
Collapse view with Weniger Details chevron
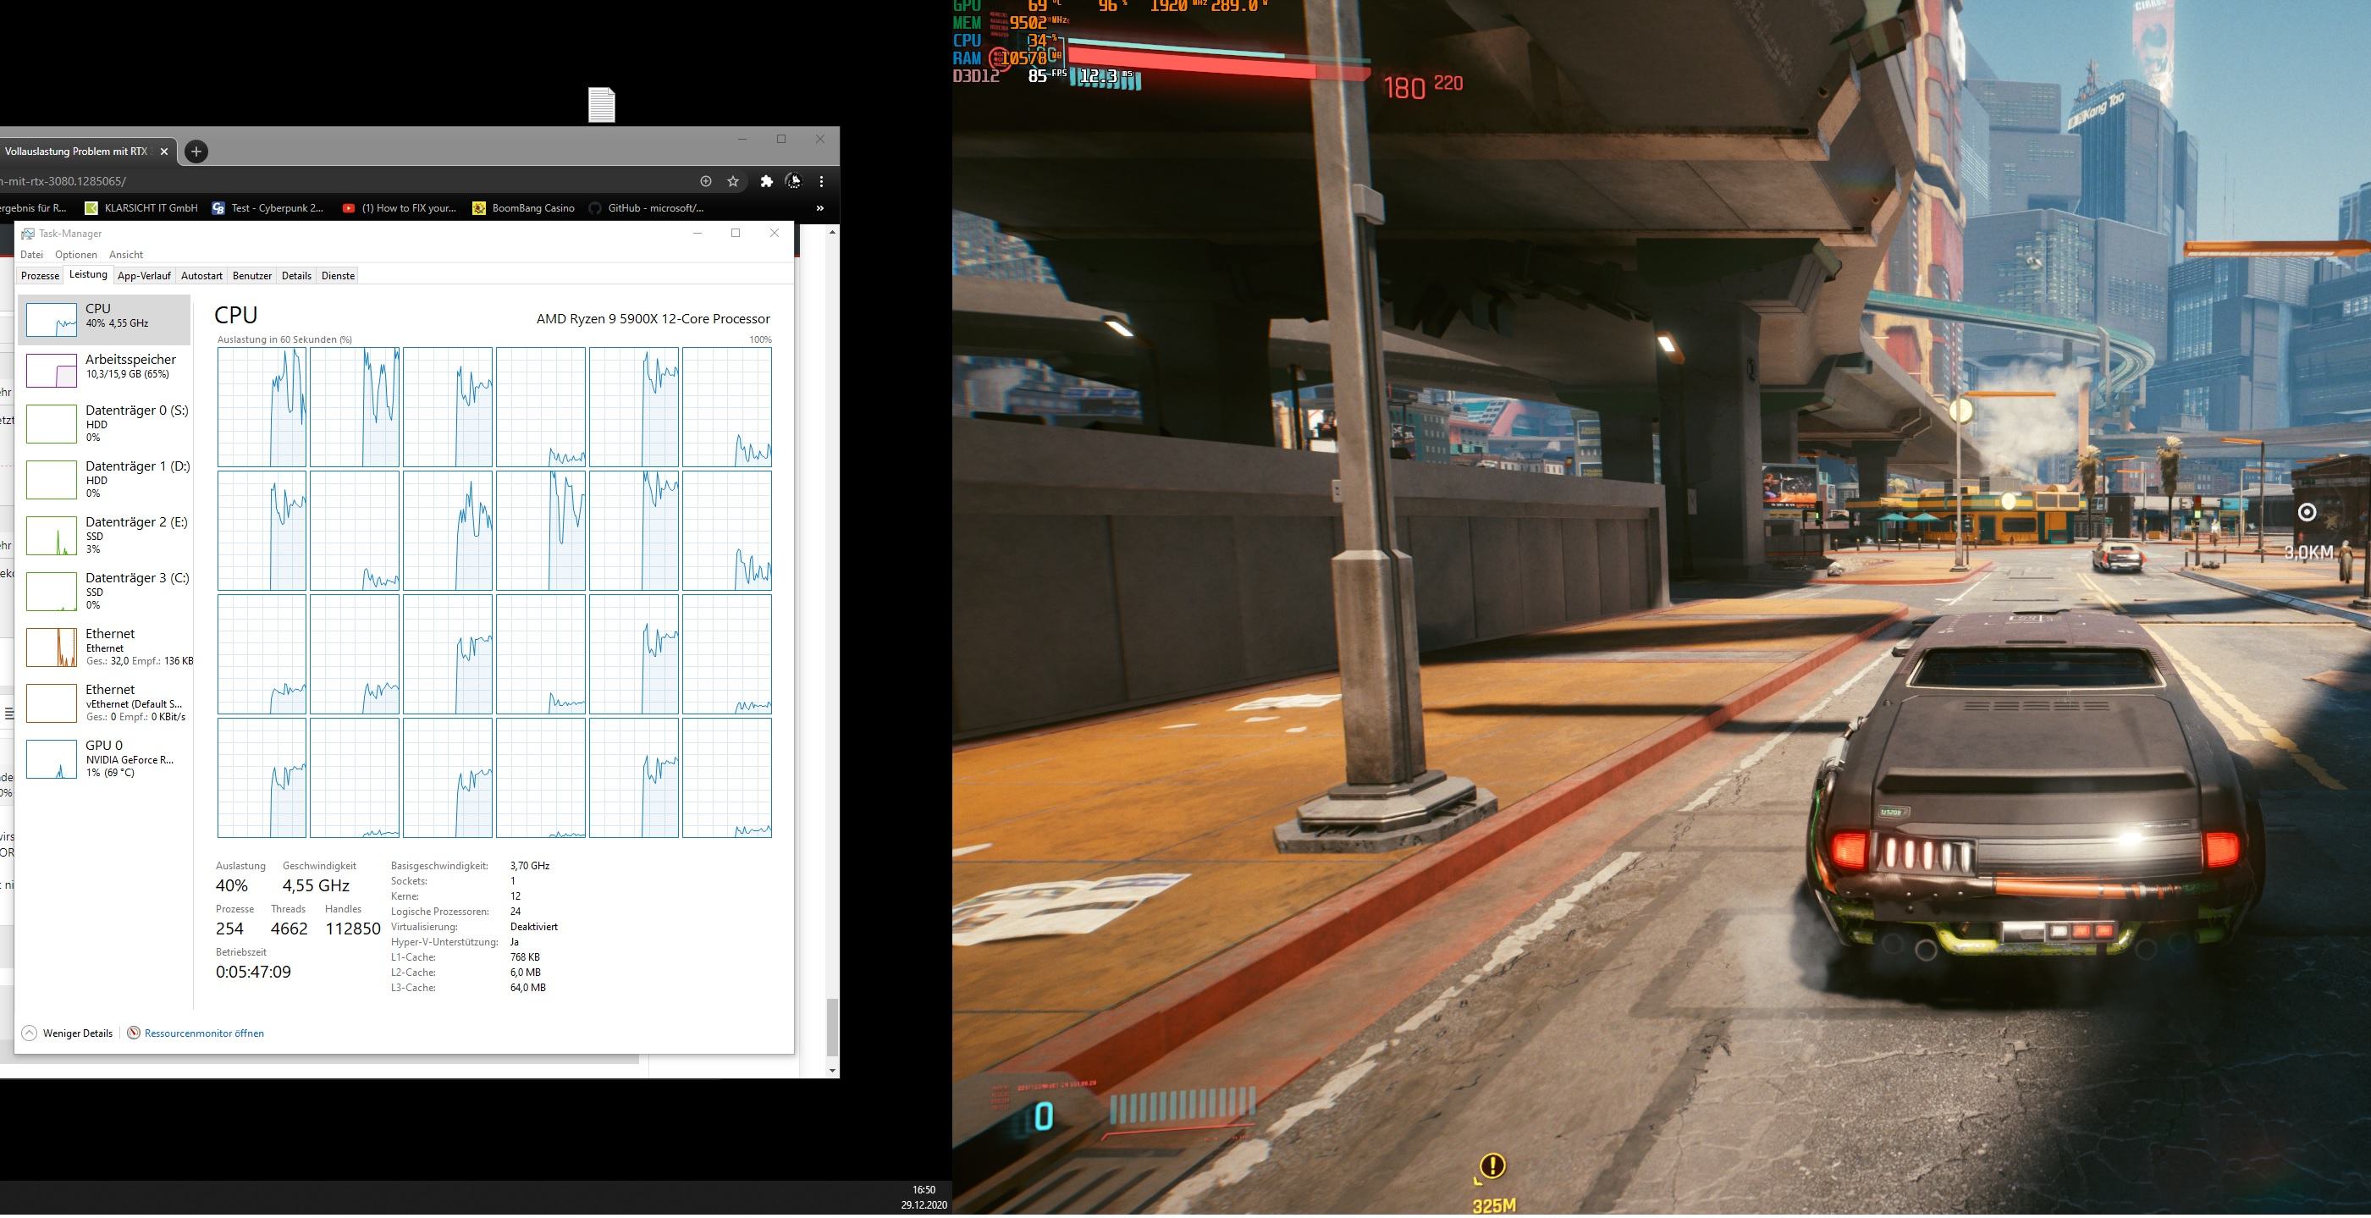(30, 1033)
